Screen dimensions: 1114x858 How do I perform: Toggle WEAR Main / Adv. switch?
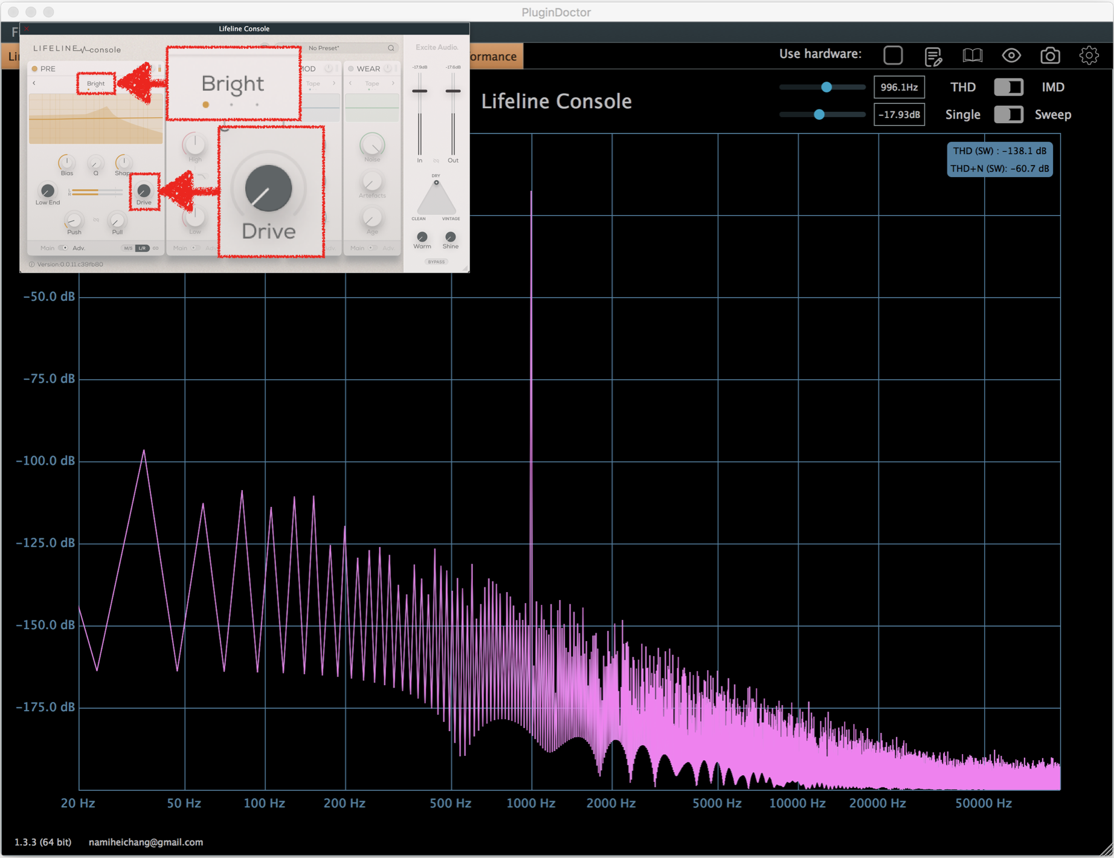[x=373, y=248]
